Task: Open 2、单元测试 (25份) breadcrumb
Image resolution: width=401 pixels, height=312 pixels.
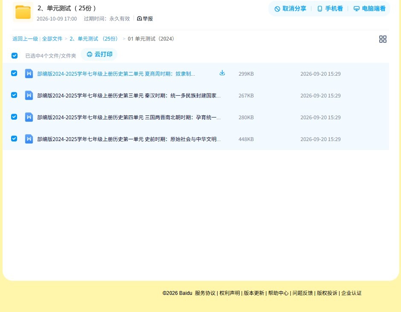Action: pyautogui.click(x=93, y=39)
